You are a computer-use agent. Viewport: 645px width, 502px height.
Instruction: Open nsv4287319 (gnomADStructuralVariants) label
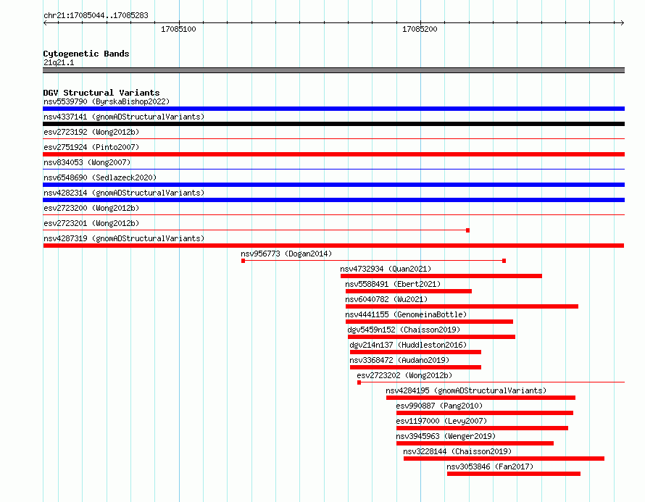point(124,238)
